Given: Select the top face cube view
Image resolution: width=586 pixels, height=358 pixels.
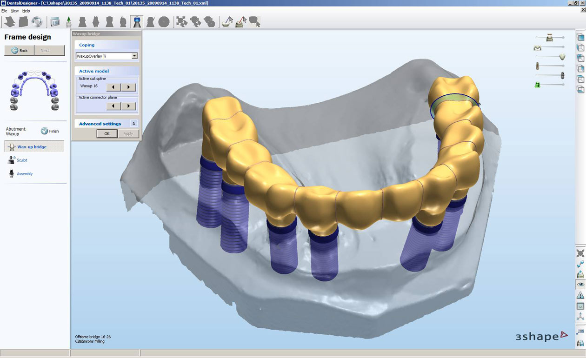Looking at the screenshot, I should click(580, 79).
